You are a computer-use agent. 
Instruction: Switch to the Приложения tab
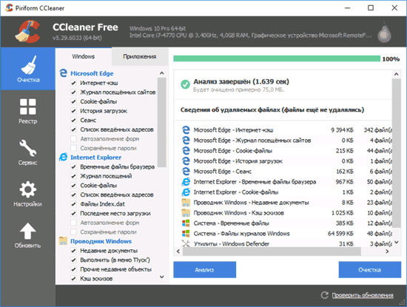click(x=140, y=56)
